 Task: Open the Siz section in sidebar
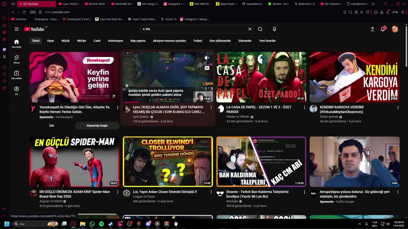(17, 91)
